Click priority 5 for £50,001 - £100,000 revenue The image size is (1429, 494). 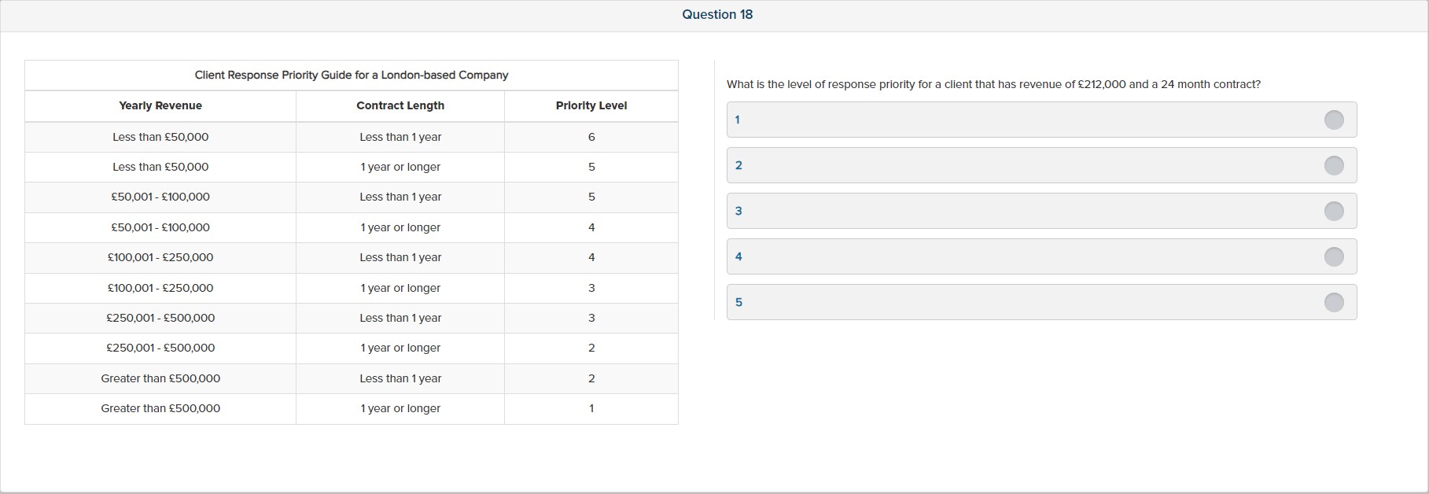point(591,197)
